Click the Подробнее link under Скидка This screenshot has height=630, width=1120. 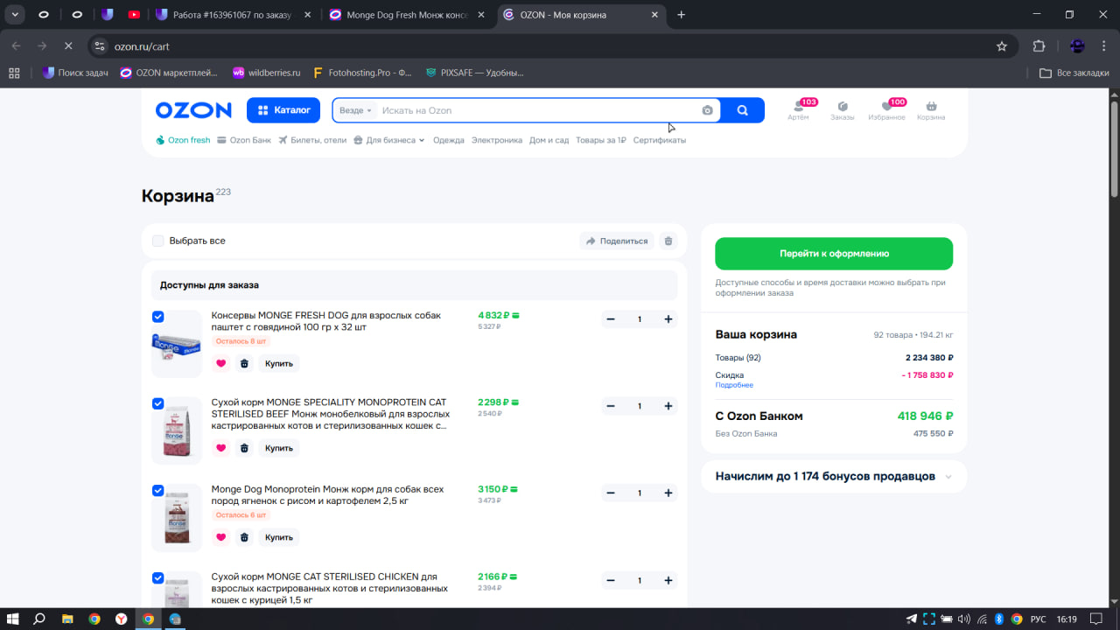click(x=733, y=385)
